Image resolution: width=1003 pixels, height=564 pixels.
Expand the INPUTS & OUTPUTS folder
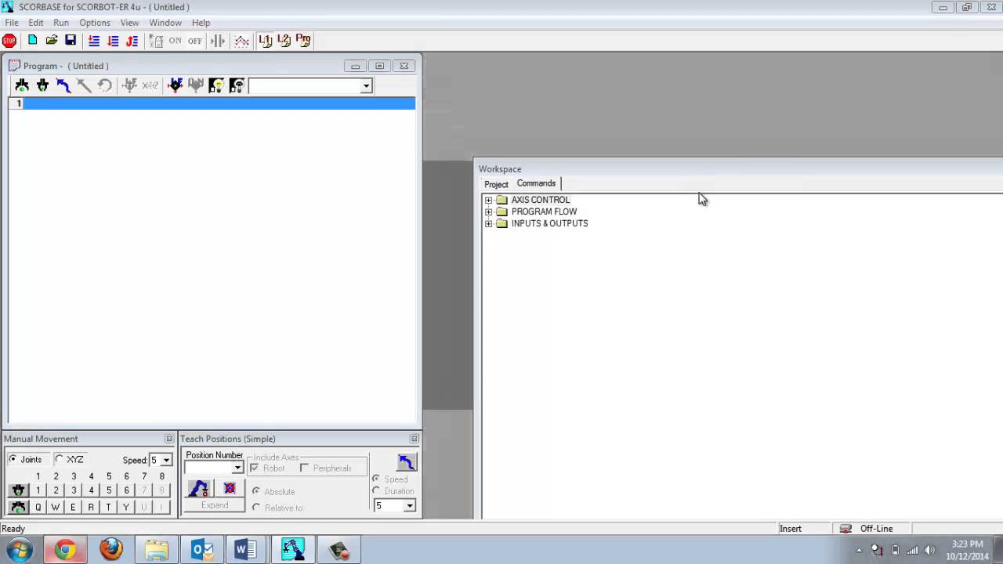[x=488, y=224]
